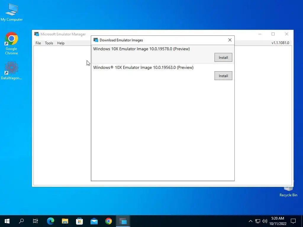Click the version label v1.1.1081.0

coord(280,43)
